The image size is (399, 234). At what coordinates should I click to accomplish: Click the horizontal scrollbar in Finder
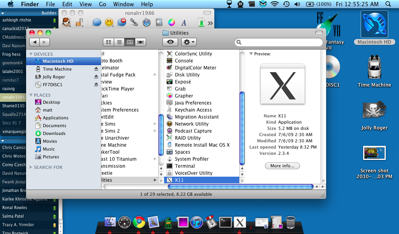pos(240,187)
